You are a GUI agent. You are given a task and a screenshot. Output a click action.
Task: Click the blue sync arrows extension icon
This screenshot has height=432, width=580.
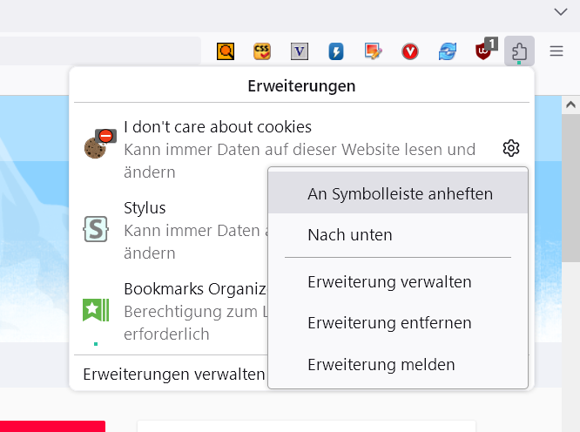[x=448, y=51]
